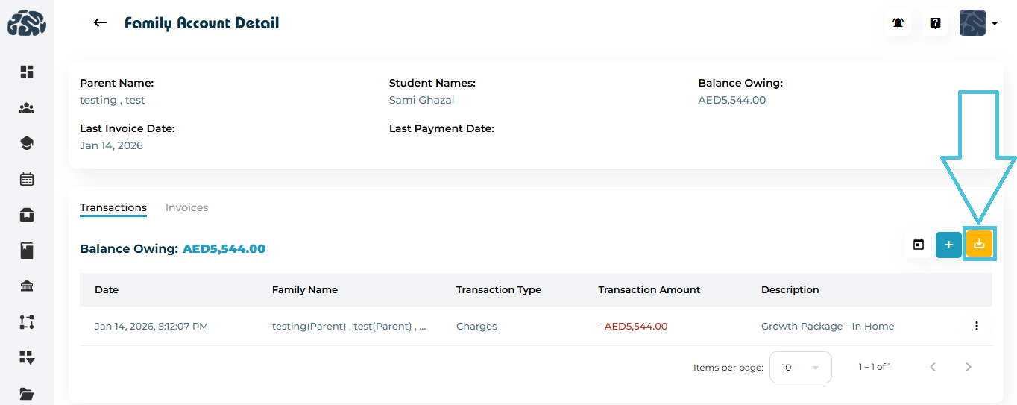Open the users group sidebar icon
1017x405 pixels.
27,108
